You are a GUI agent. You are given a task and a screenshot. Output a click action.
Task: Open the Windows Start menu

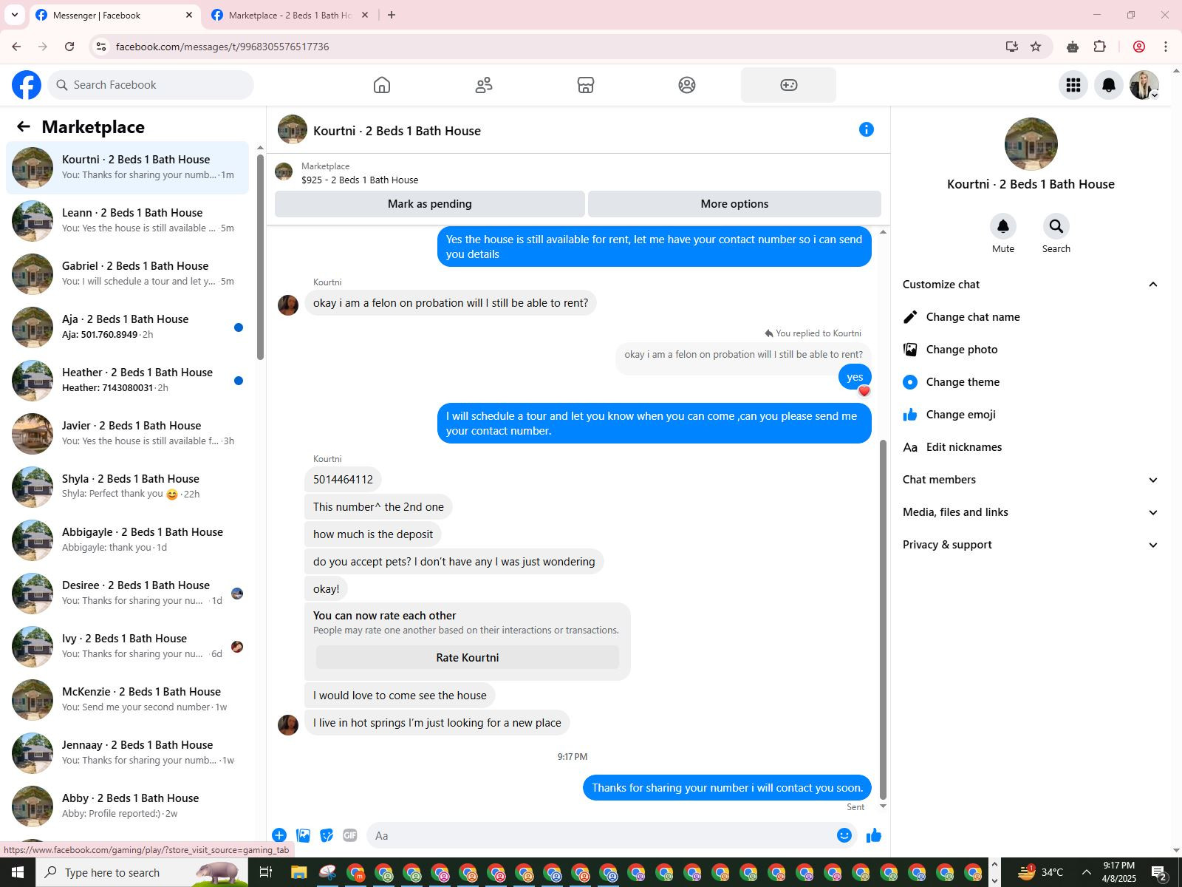(18, 873)
